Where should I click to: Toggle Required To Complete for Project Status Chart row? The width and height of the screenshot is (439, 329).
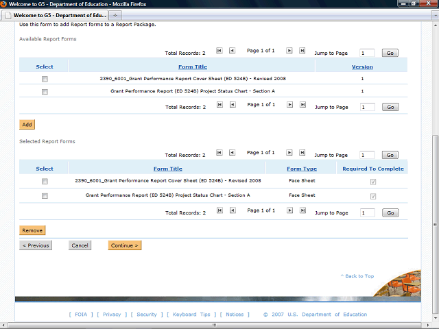(x=373, y=197)
